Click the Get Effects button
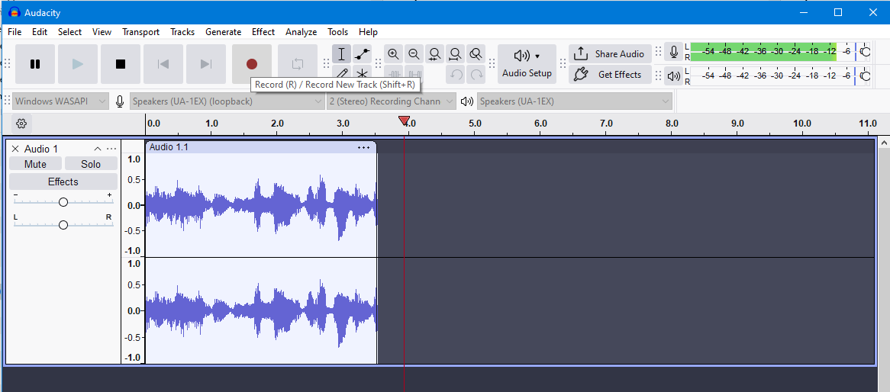The height and width of the screenshot is (392, 890). point(610,74)
